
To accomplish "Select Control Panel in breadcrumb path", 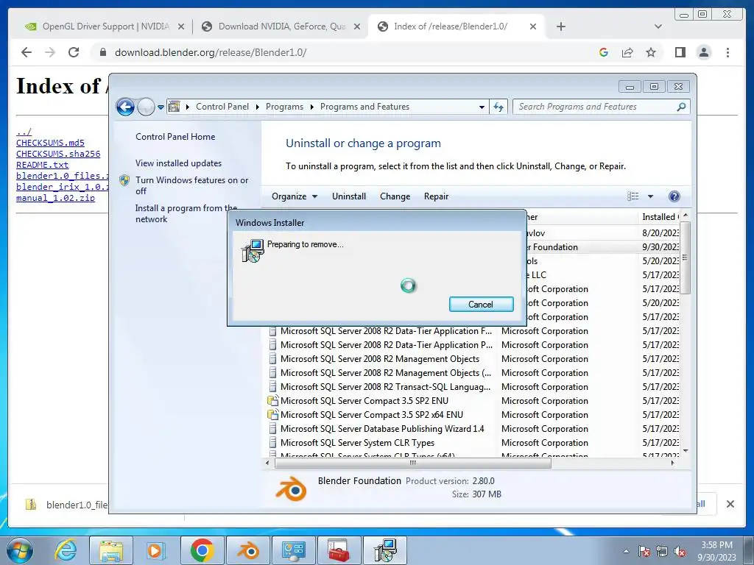I will (222, 107).
